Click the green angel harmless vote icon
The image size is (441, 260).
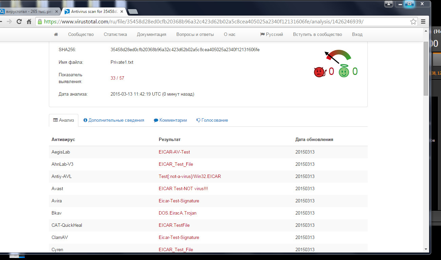click(x=344, y=71)
